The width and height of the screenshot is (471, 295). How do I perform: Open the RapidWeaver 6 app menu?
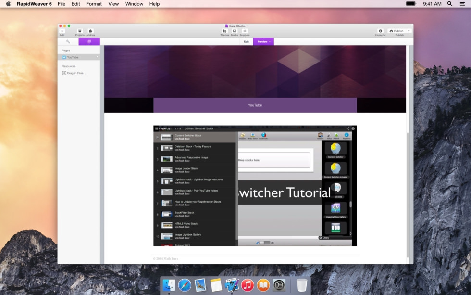34,4
